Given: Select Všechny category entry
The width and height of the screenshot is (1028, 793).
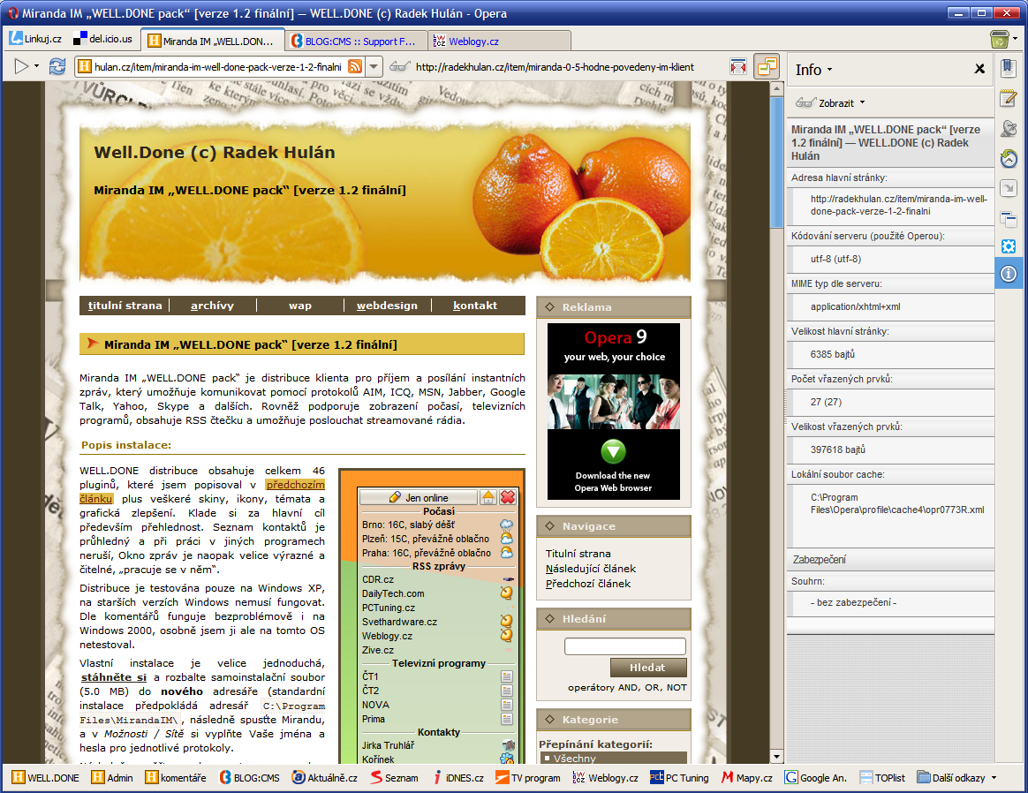Looking at the screenshot, I should click(x=613, y=759).
